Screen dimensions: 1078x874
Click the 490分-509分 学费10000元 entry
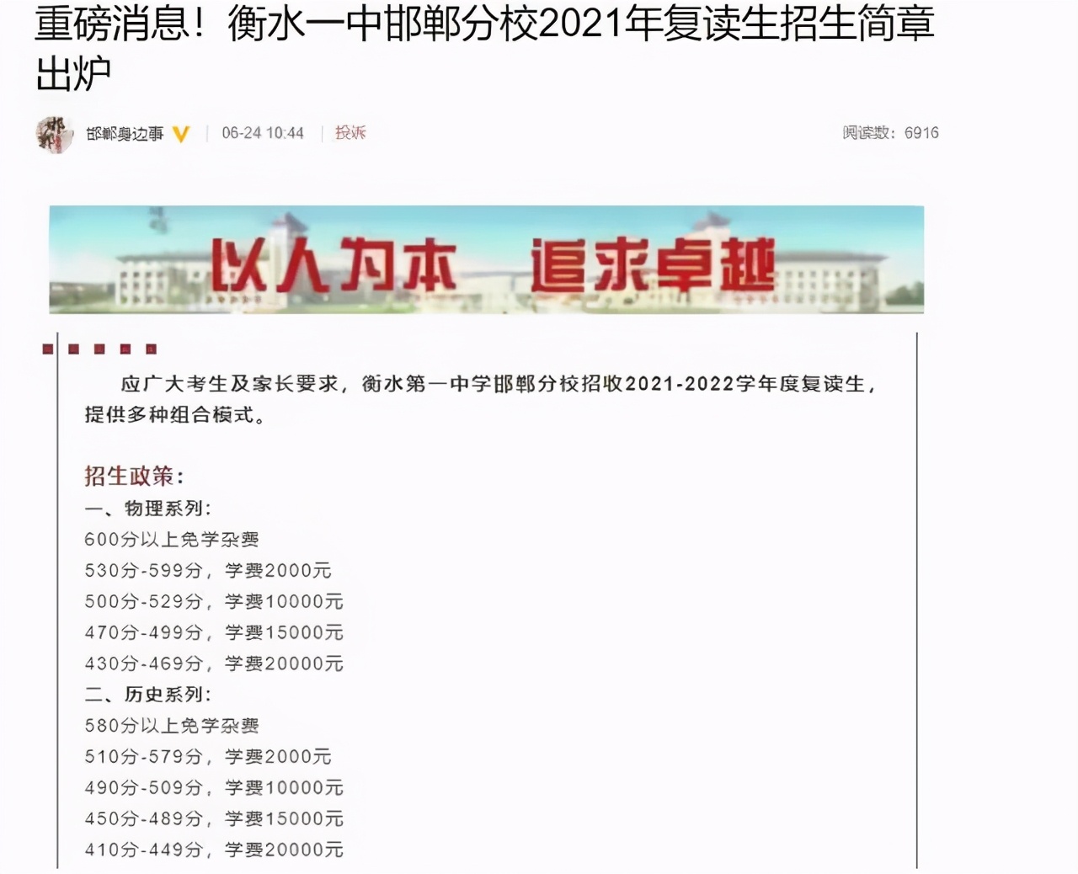213,788
